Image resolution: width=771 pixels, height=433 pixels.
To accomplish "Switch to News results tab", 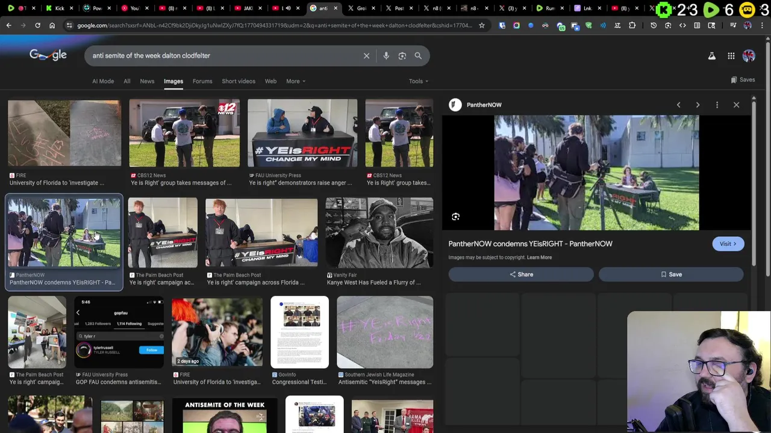I will pos(147,81).
